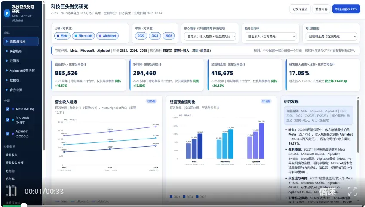Image resolution: width=365 pixels, height=207 pixels.
Task: Click the 科技巨头财务研究 page title
Action: coord(70,6)
